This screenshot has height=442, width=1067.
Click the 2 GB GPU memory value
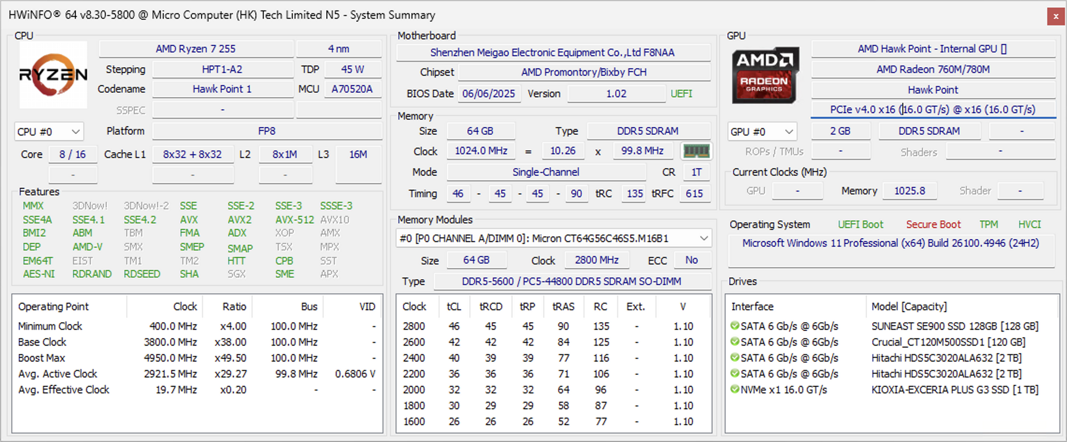pyautogui.click(x=840, y=131)
